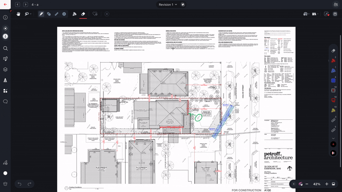Toggle the fit page view icon
Image resolution: width=342 pixels, height=192 pixels.
(333, 184)
